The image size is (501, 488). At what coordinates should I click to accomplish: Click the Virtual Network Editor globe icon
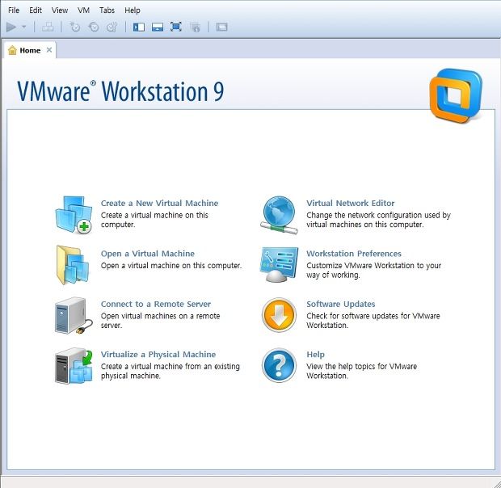279,215
